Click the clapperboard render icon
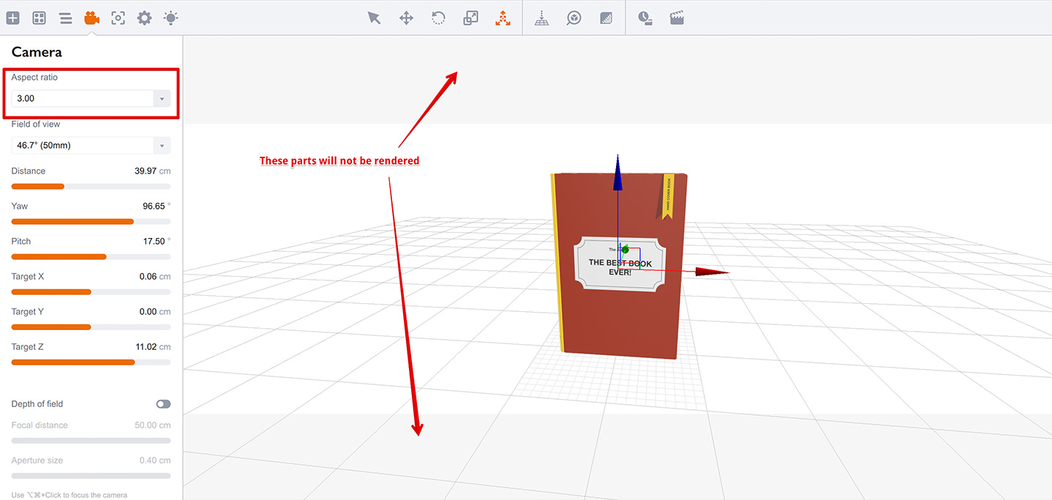Image resolution: width=1052 pixels, height=500 pixels. coord(677,18)
